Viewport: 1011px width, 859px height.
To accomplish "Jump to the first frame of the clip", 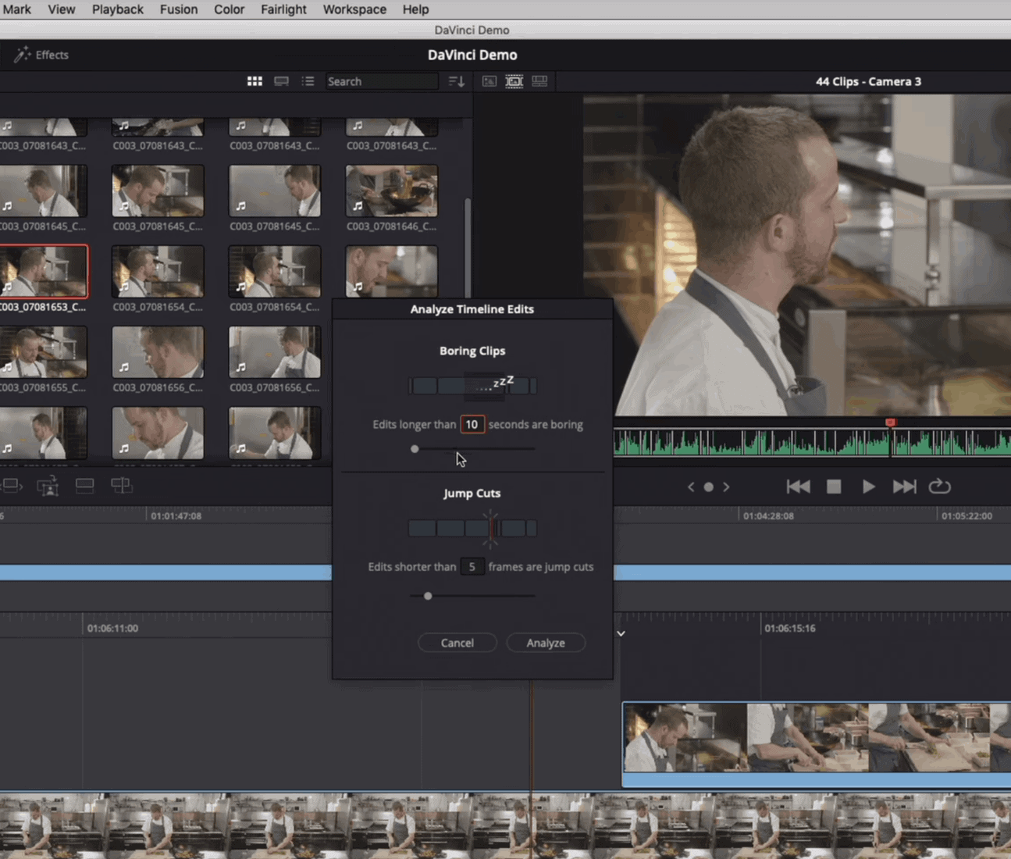I will [797, 487].
